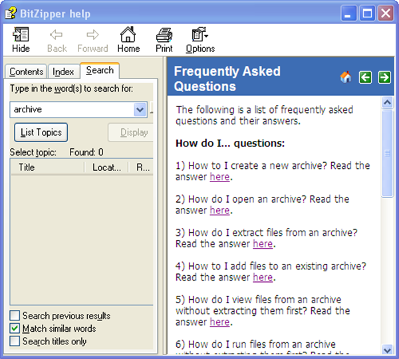Click the orange house icon in FAQ header
Viewport: 399px width, 359px height.
click(x=346, y=77)
